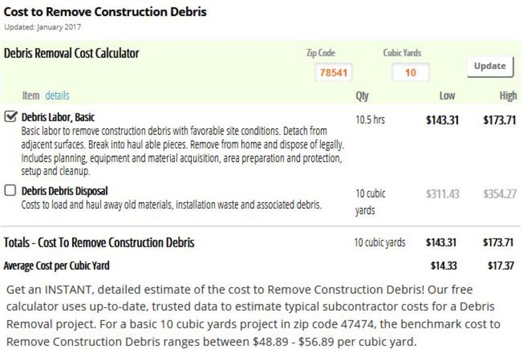Click the Totals row label

pyautogui.click(x=99, y=242)
